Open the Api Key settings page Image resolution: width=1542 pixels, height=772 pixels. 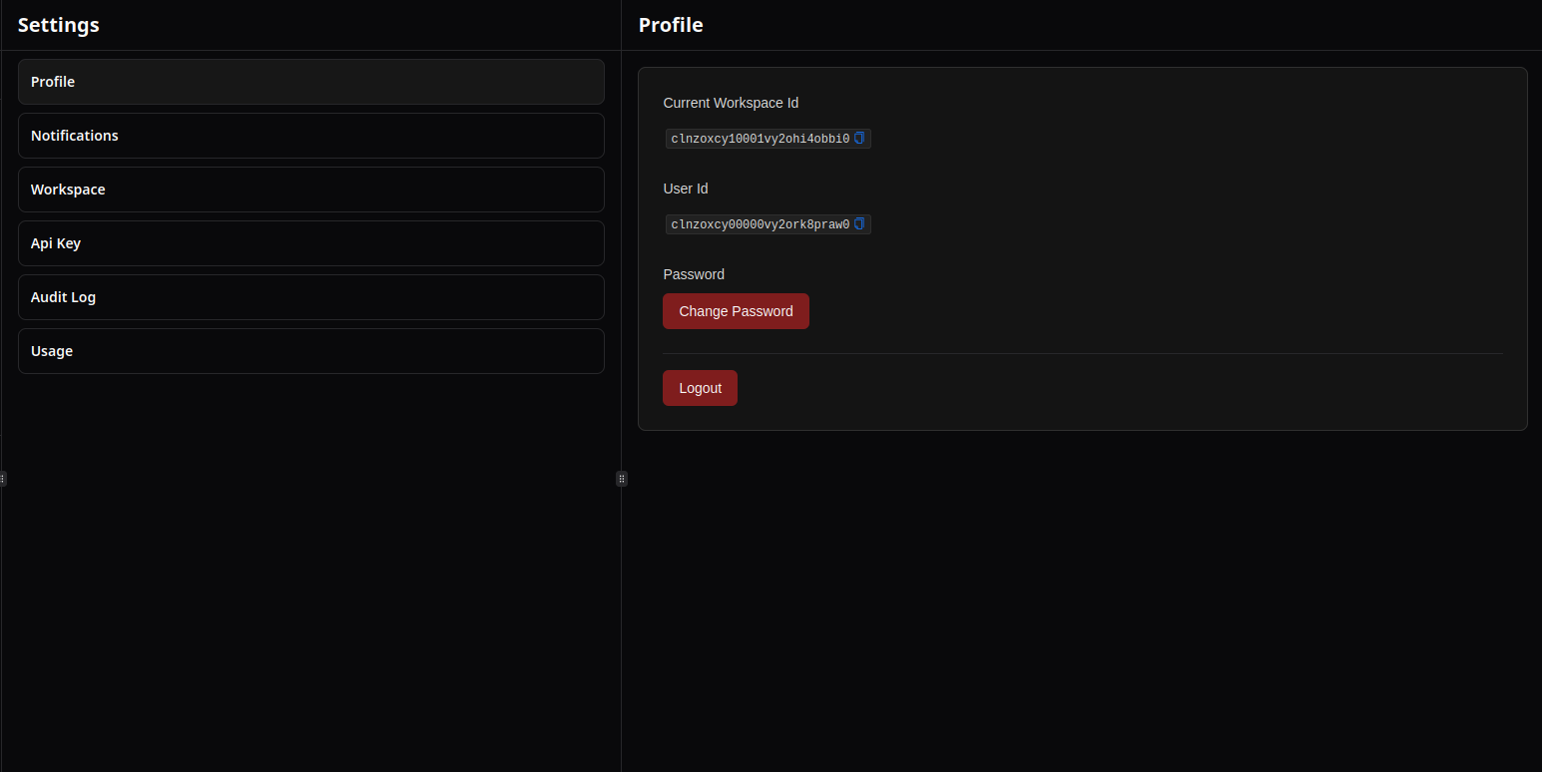pyautogui.click(x=310, y=243)
